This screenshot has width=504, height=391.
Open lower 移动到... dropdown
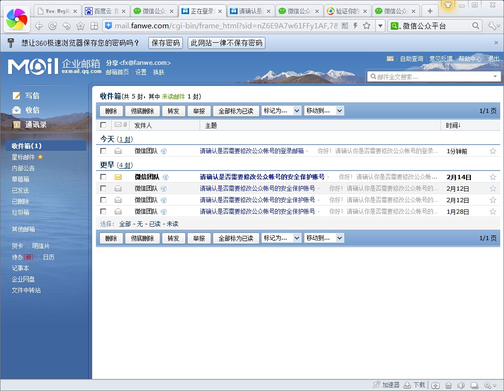pos(324,238)
